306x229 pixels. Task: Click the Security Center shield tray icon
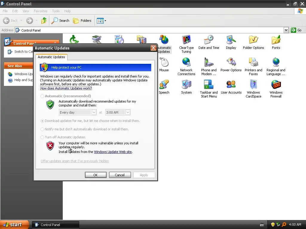(x=273, y=225)
